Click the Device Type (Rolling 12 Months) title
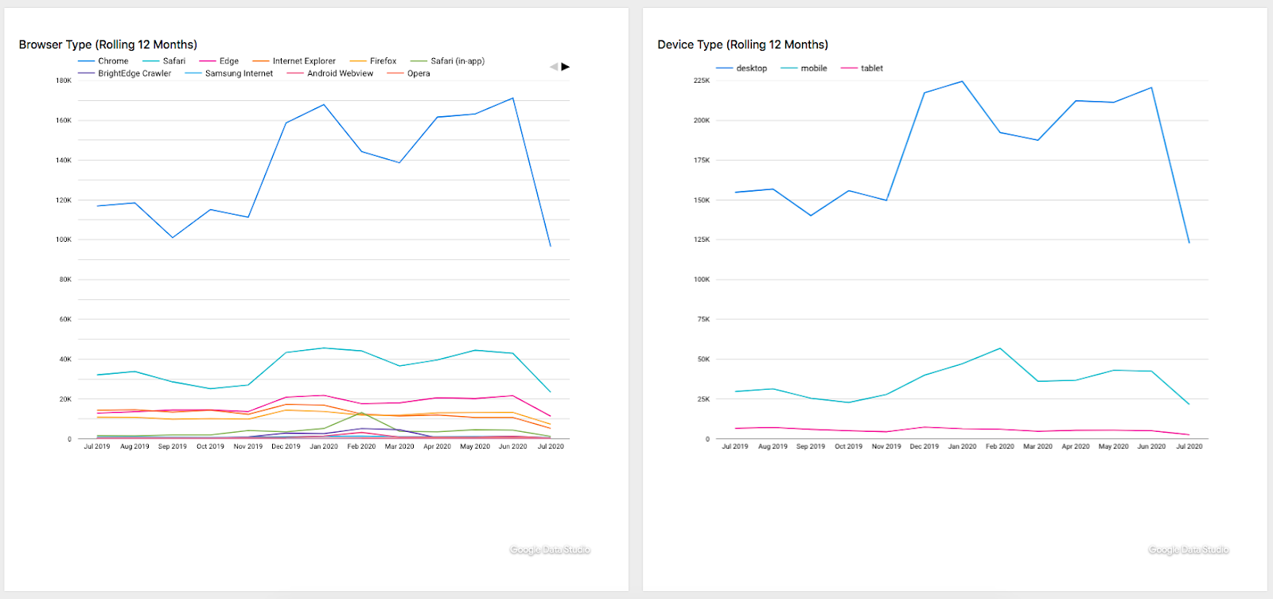 (x=742, y=45)
